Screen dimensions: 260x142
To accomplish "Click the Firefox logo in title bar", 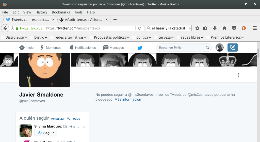I will (x=5, y=4).
